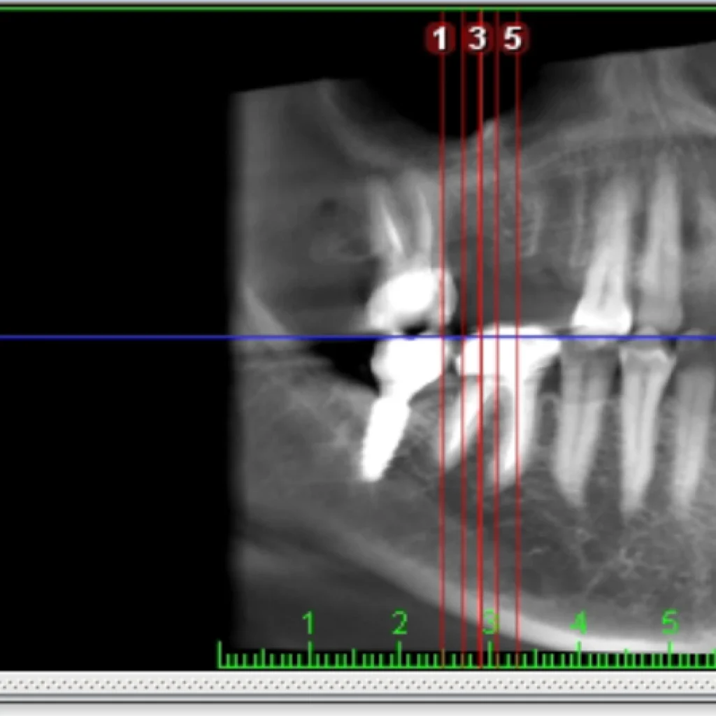Select the unlabeled red line between markers 1 and 3
Image resolution: width=716 pixels, height=716 pixels.
[463, 210]
